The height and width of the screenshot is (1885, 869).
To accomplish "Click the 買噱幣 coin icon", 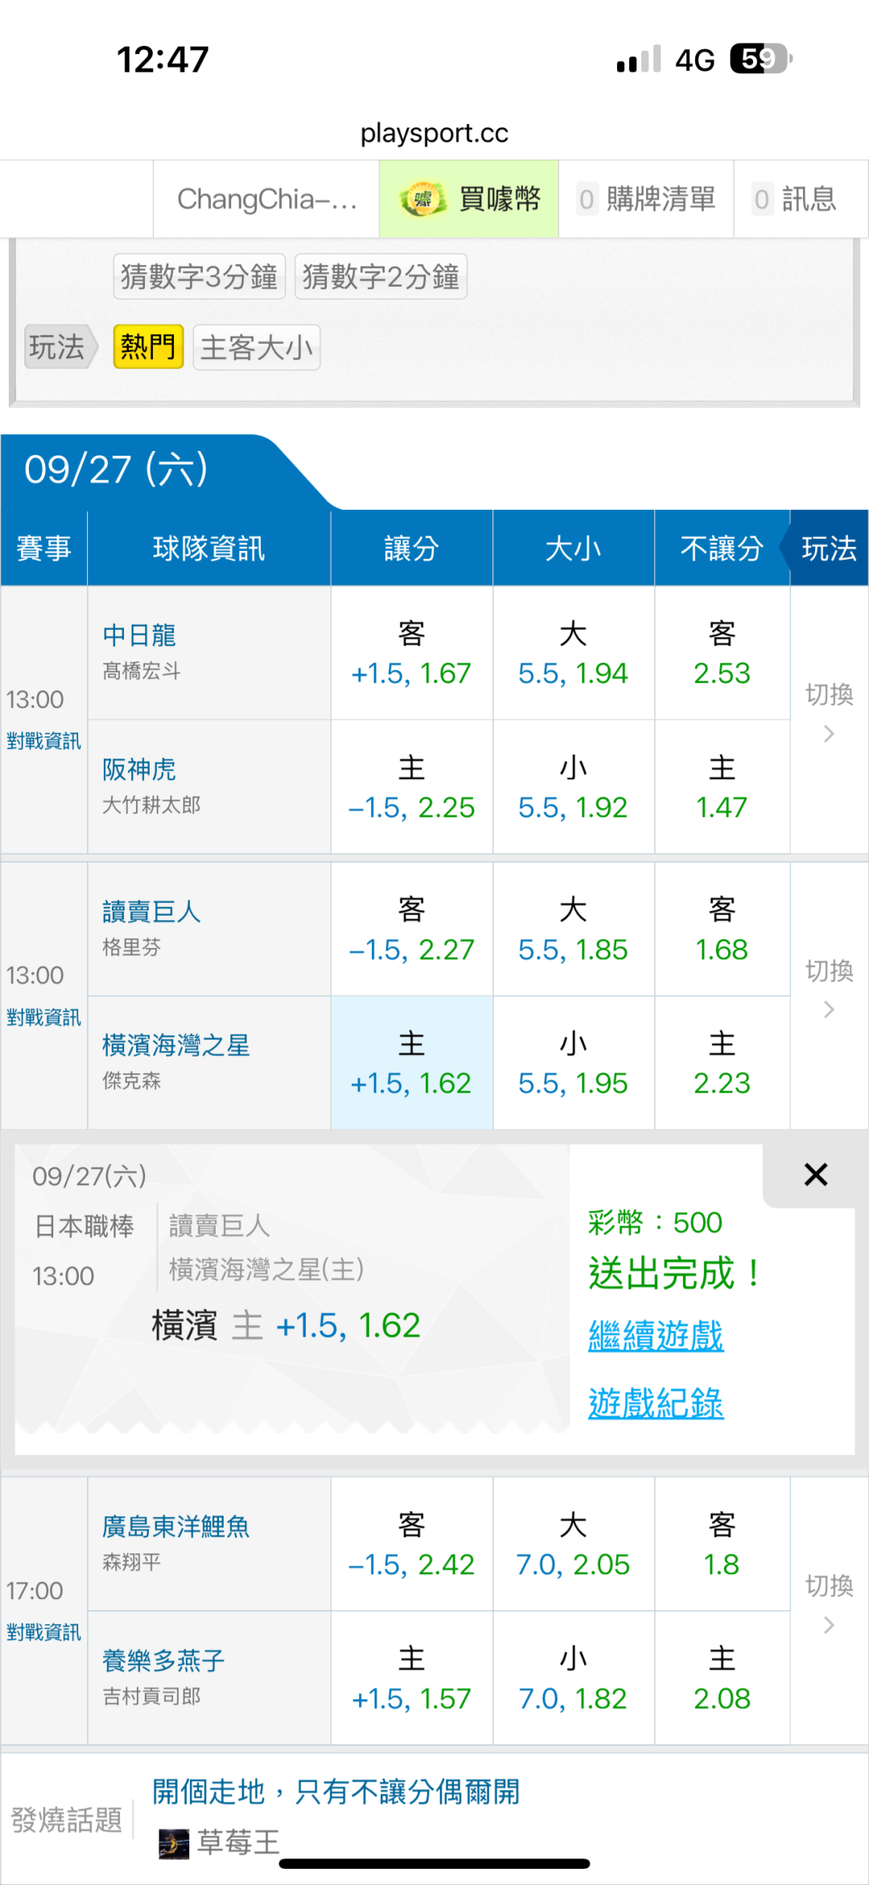I will [x=422, y=200].
